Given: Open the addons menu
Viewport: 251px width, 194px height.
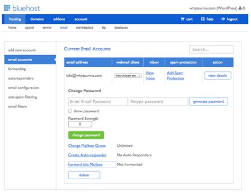Looking at the screenshot, I should tap(59, 19).
